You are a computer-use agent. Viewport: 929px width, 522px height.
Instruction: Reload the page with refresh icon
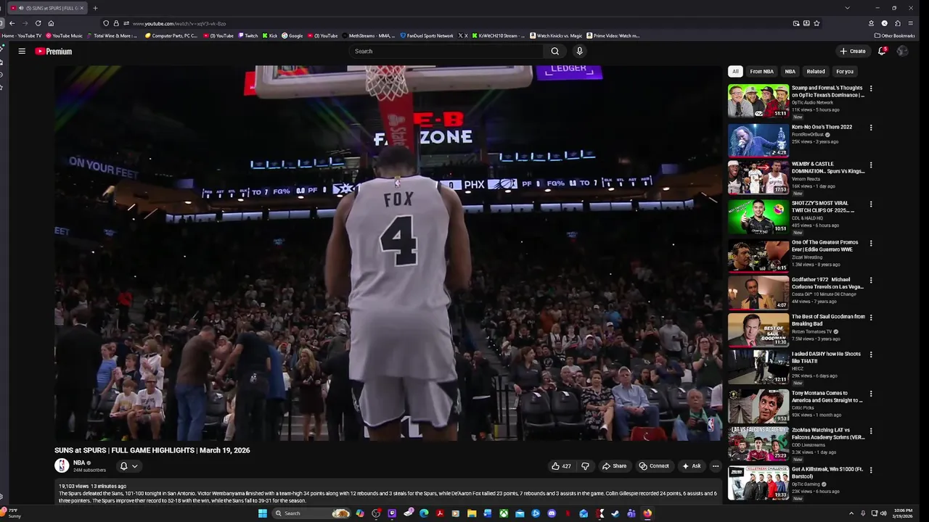(38, 23)
